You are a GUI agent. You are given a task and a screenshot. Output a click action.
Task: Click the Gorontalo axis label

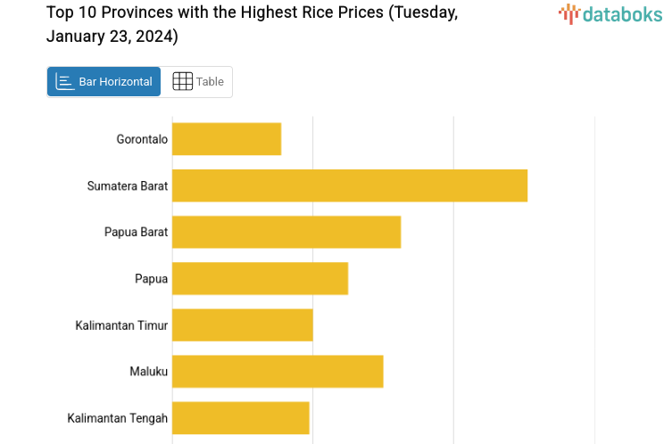coord(142,139)
